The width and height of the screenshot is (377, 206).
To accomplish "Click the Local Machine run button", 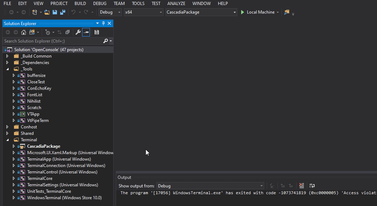I will point(258,12).
